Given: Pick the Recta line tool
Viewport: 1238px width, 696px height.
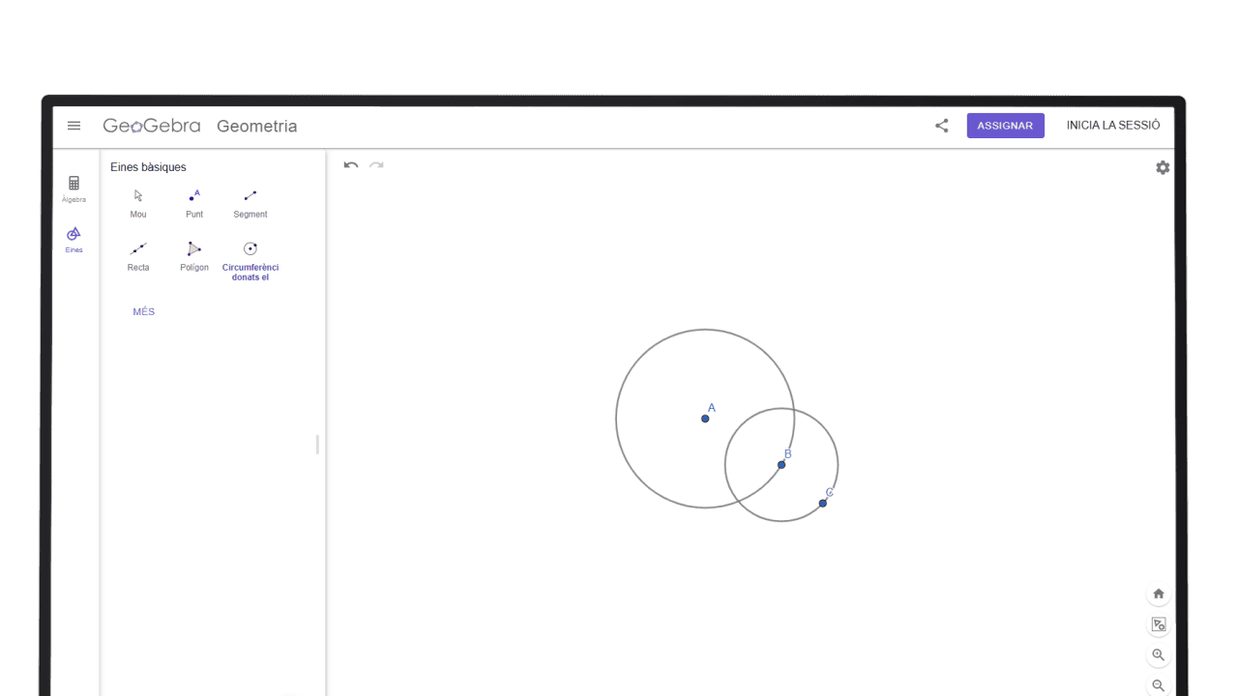Looking at the screenshot, I should coord(138,255).
